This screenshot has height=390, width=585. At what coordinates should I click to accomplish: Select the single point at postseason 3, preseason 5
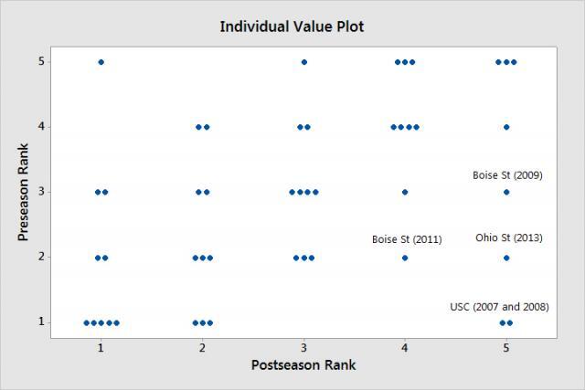[x=304, y=62]
